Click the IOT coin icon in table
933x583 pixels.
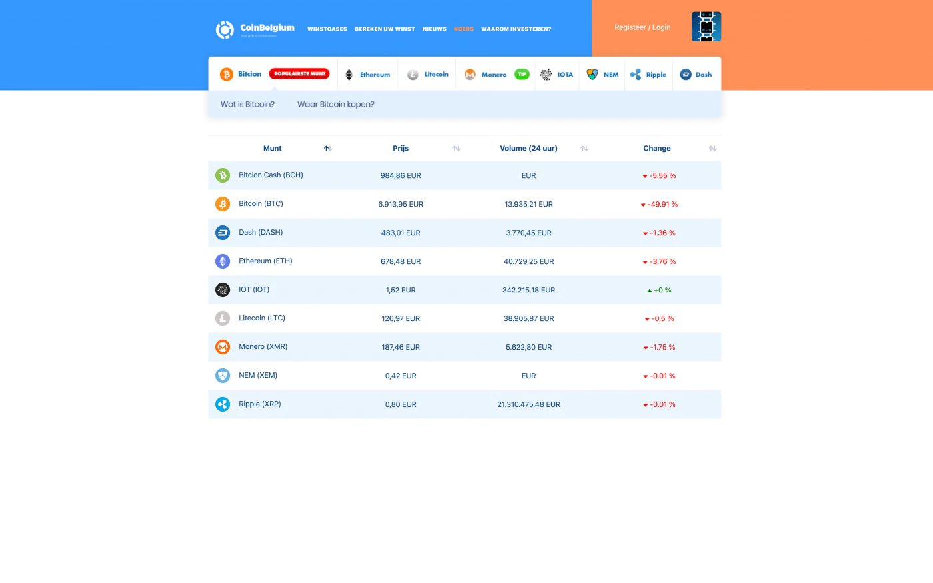[x=223, y=290]
